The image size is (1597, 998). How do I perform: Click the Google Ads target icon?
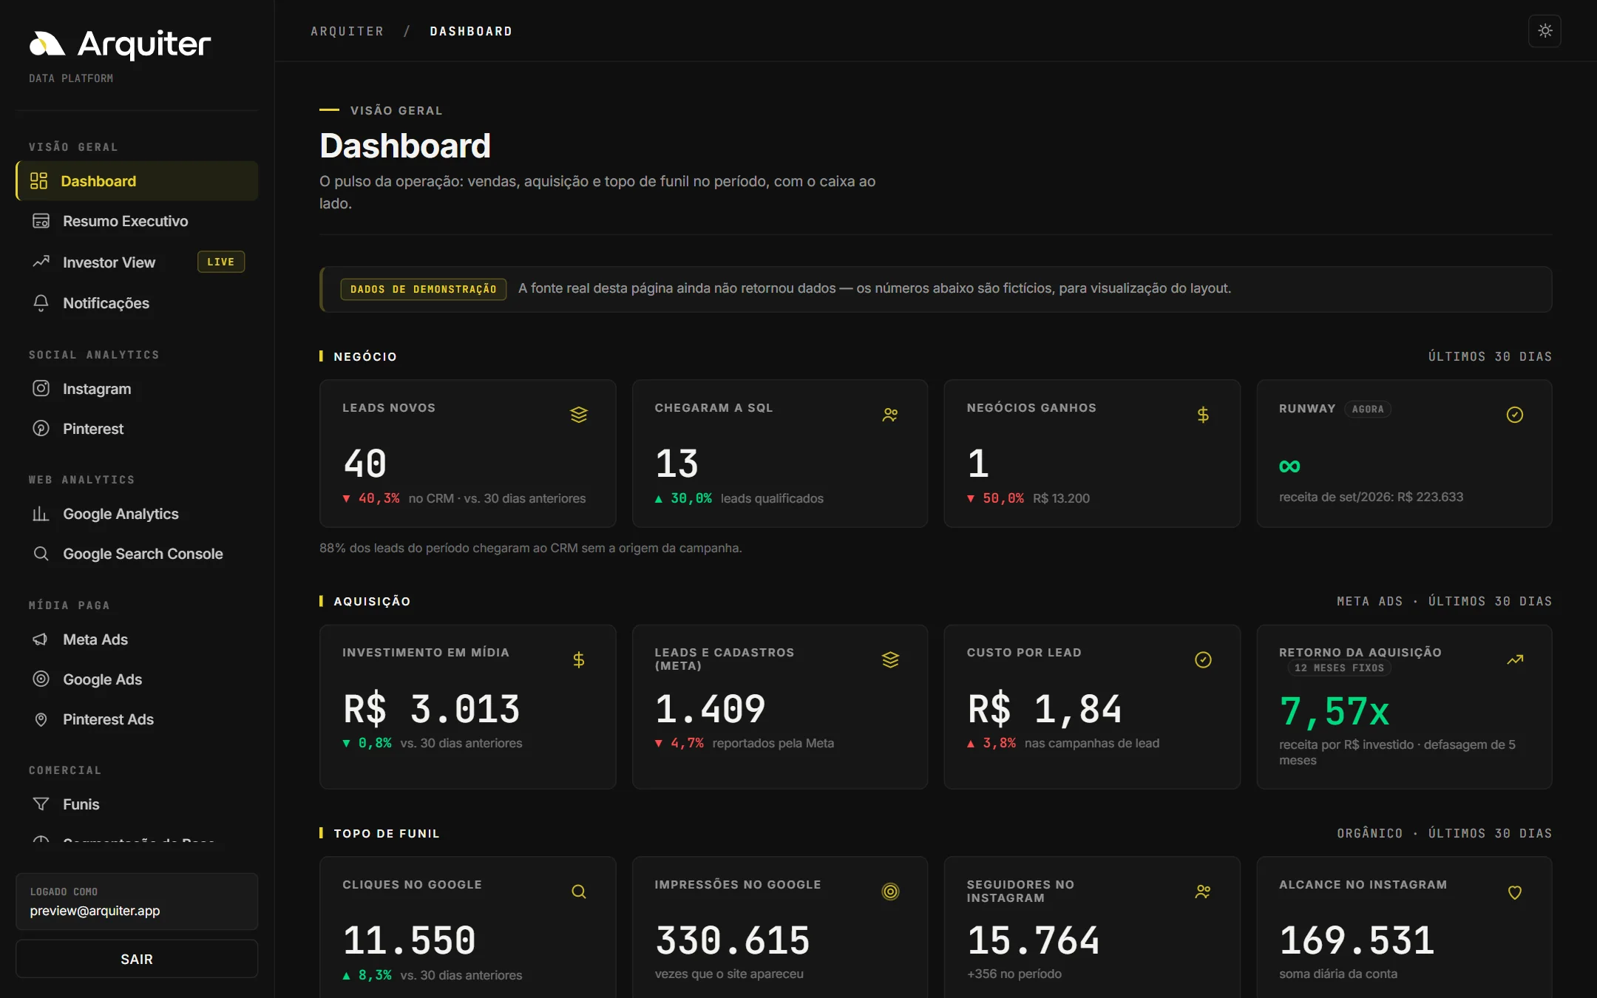(41, 679)
